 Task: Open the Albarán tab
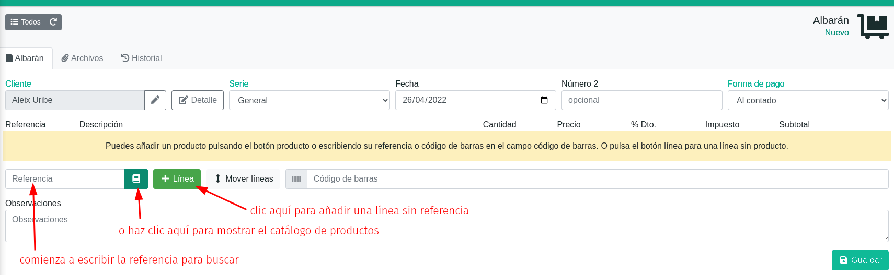pos(26,58)
